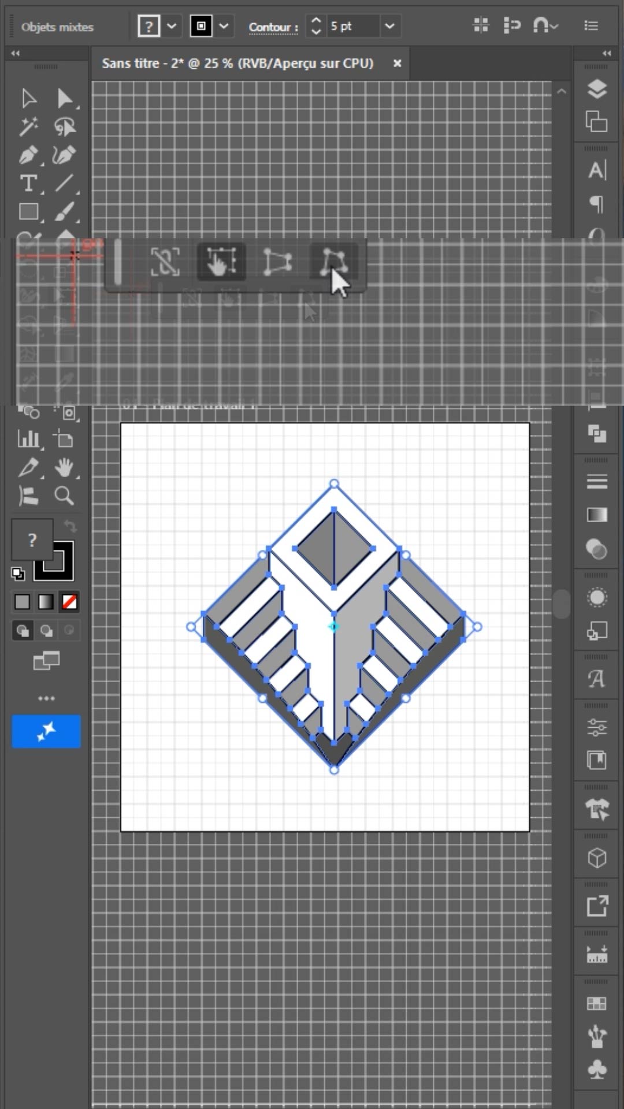The height and width of the screenshot is (1109, 624).
Task: Open the Brushes panel
Action: coord(597,1037)
